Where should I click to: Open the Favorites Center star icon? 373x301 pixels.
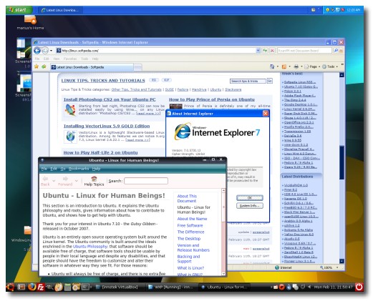(x=37, y=66)
